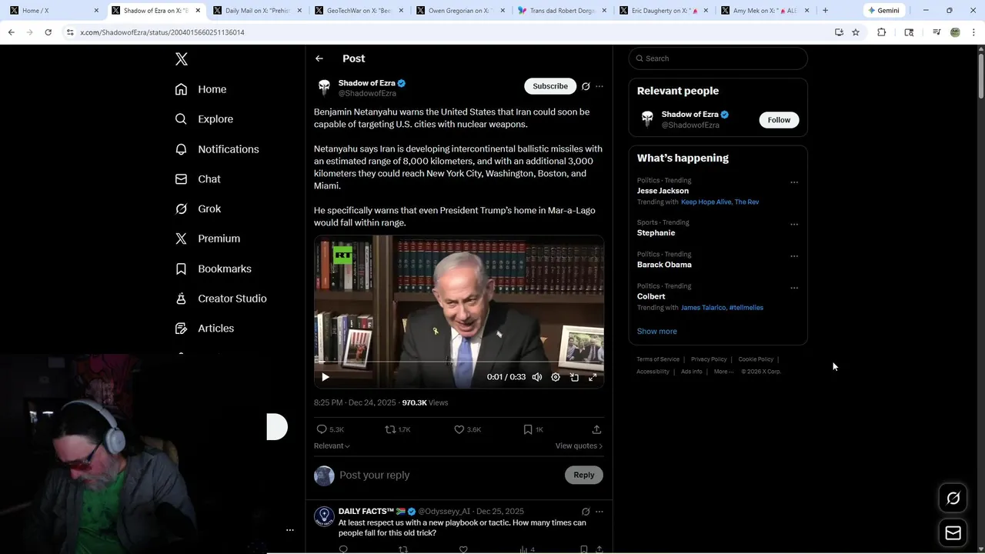Click the X logo in sidebar
Screen dimensions: 985x554
[182, 59]
